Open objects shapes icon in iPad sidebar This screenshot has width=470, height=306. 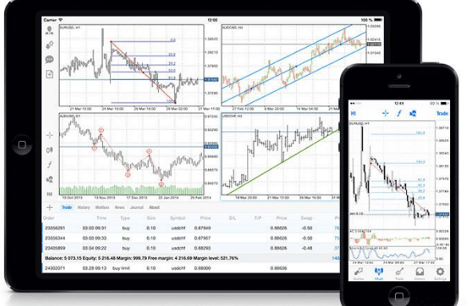pos(49,179)
